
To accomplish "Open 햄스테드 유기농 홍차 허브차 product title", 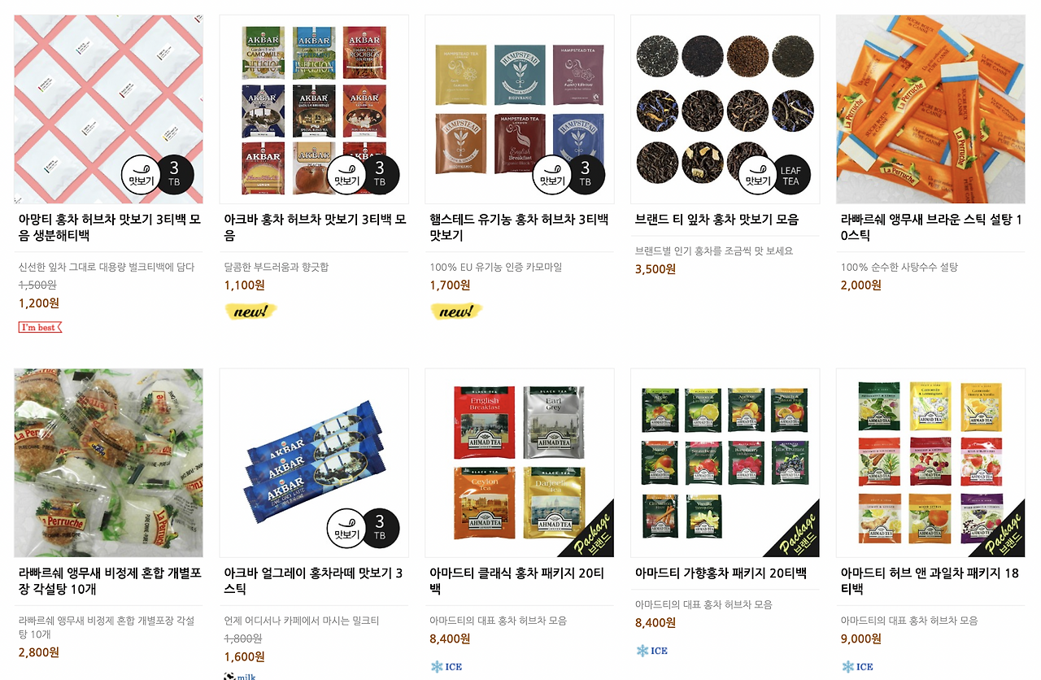I will pyautogui.click(x=519, y=228).
